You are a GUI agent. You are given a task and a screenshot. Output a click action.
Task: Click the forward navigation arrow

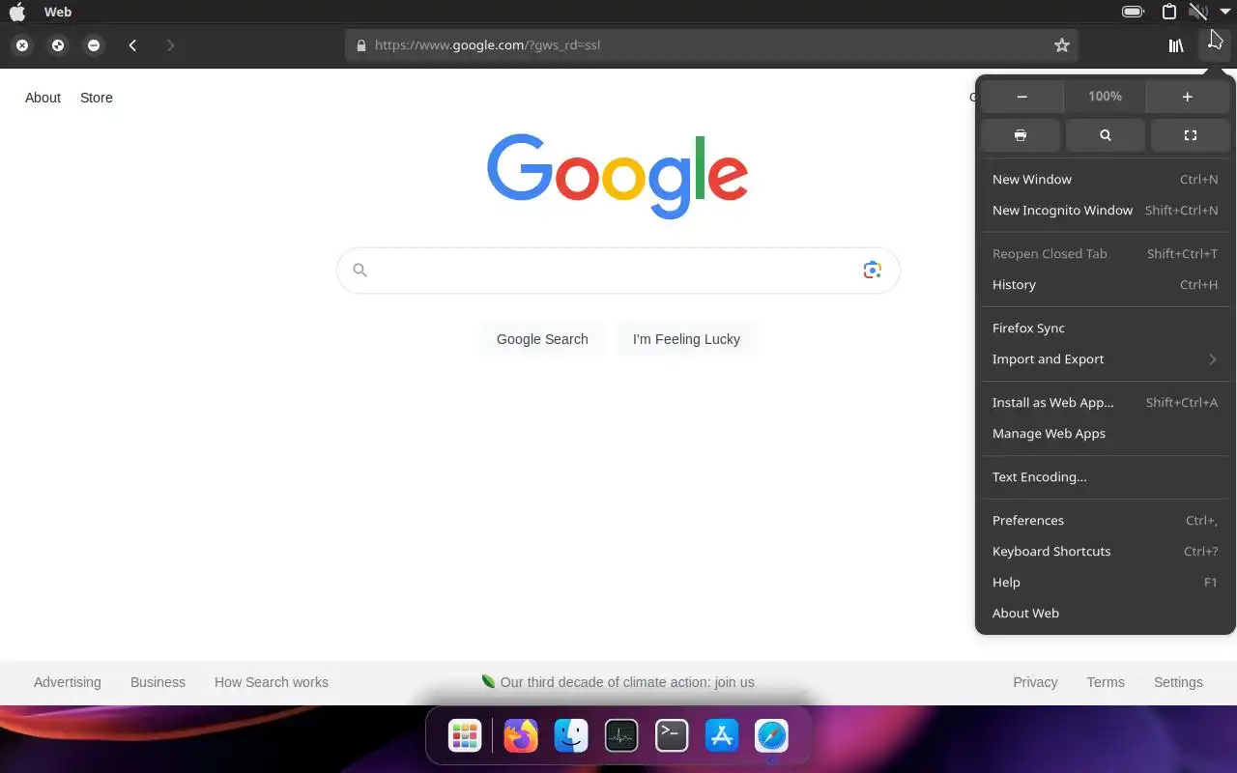coord(170,45)
